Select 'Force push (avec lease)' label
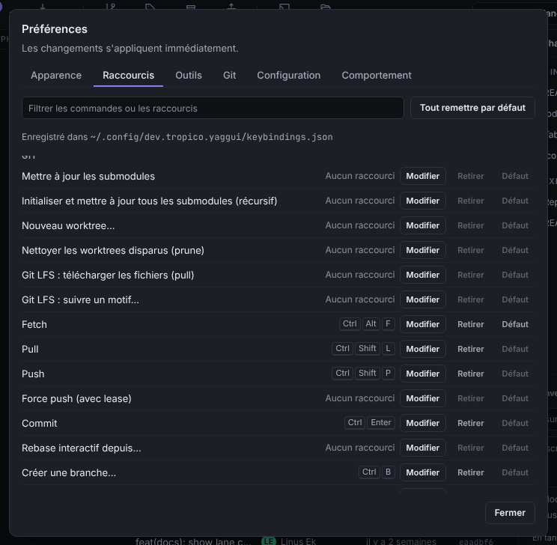The width and height of the screenshot is (557, 545). pyautogui.click(x=76, y=398)
